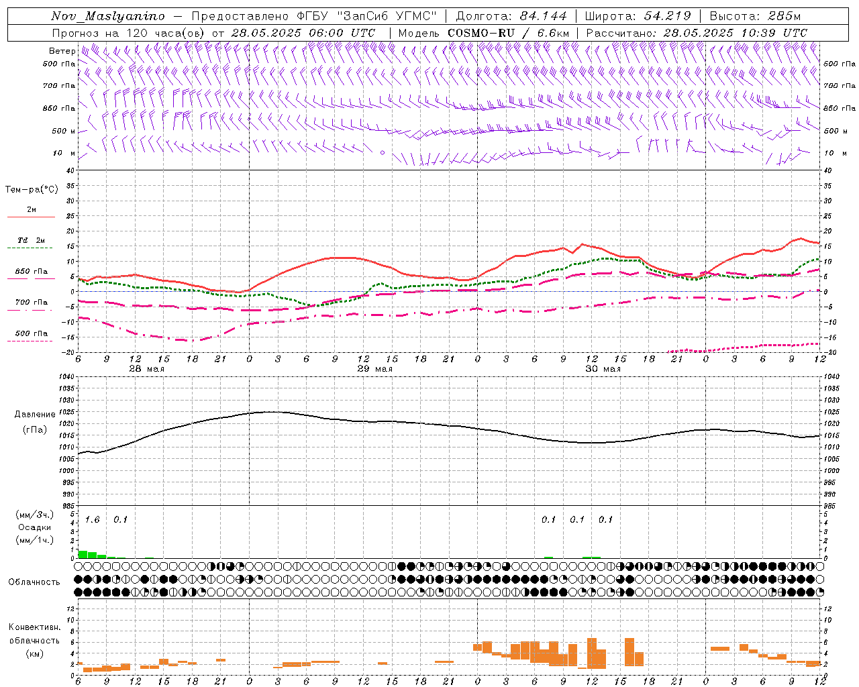Click the short-dash 500 гПа temperature legend line
859x687 pixels.
point(31,341)
